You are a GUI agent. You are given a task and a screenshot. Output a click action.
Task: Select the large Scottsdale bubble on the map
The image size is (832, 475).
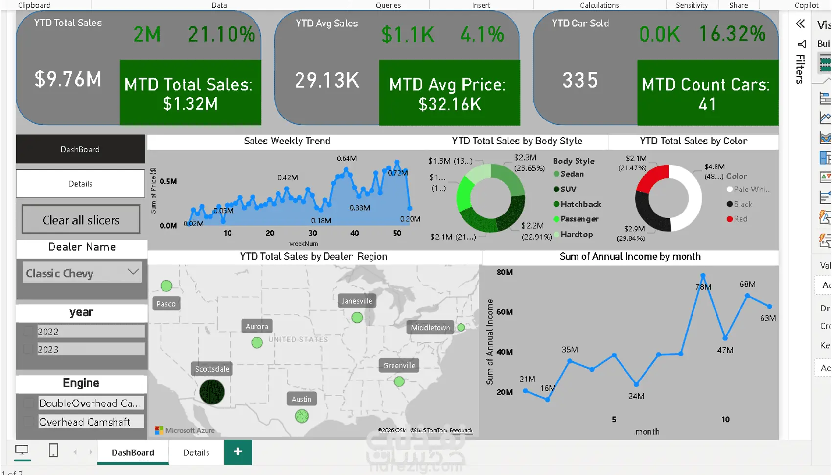pyautogui.click(x=212, y=392)
